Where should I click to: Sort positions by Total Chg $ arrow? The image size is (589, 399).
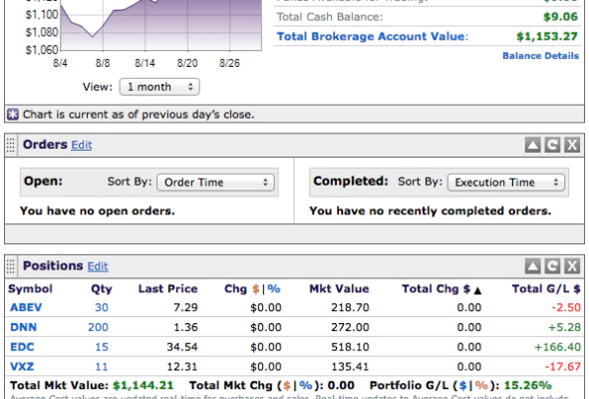(x=477, y=290)
